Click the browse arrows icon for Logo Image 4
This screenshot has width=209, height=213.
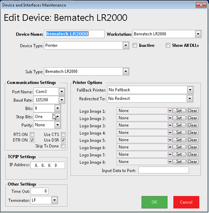coord(170,133)
